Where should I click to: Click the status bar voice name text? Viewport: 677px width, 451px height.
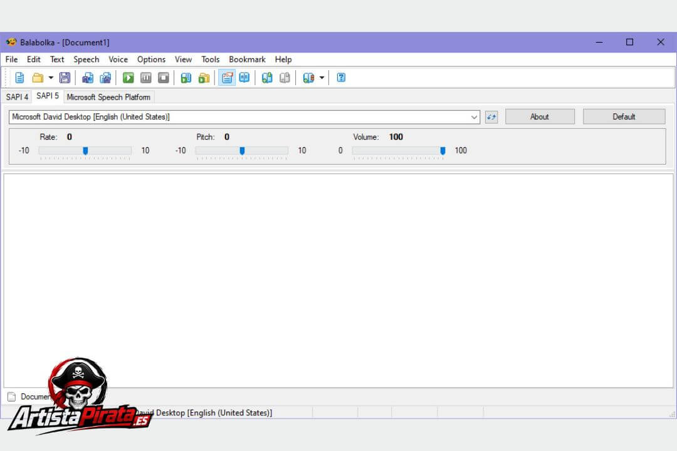point(203,413)
